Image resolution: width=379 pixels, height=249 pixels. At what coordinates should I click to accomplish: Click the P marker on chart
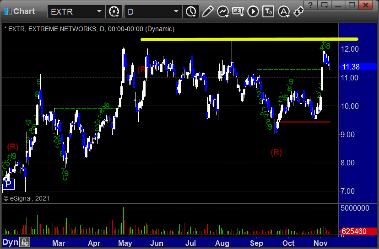click(9, 184)
